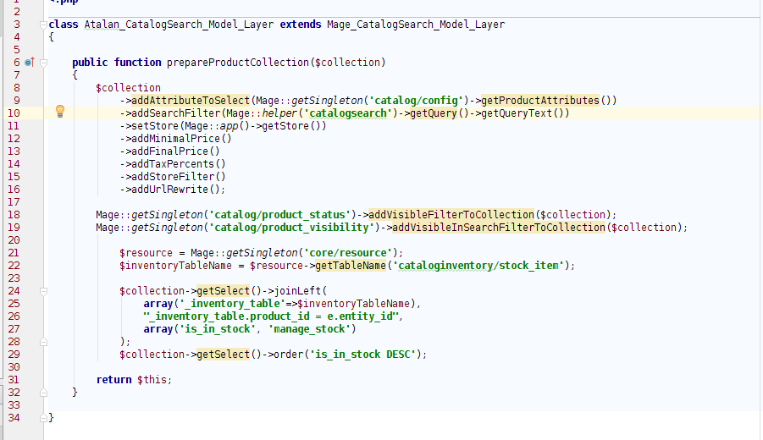Click joinLeft on line 24
Image resolution: width=763 pixels, height=440 pixels.
click(297, 290)
